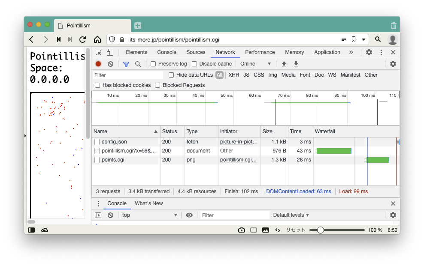This screenshot has width=424, height=266.
Task: Enable the Preserve log checkbox
Action: click(153, 64)
